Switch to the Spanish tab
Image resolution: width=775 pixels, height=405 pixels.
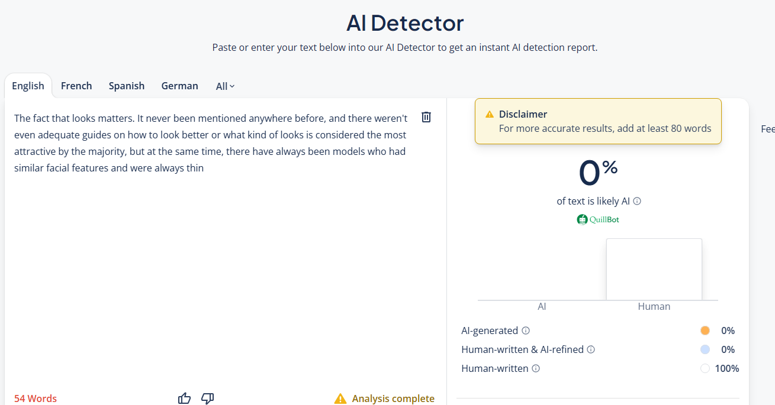click(x=127, y=86)
